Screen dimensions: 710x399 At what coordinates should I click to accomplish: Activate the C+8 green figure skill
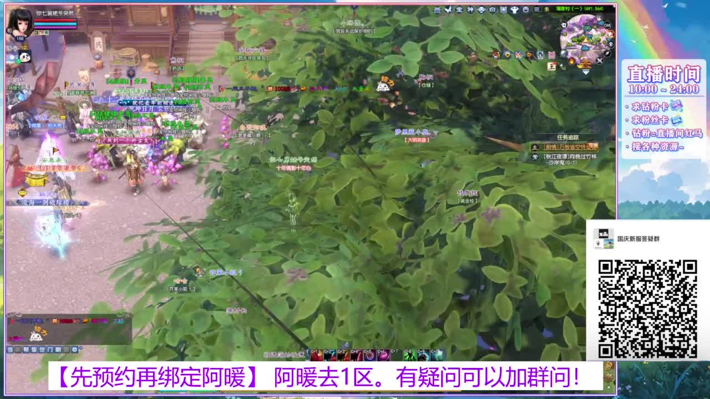[x=410, y=355]
